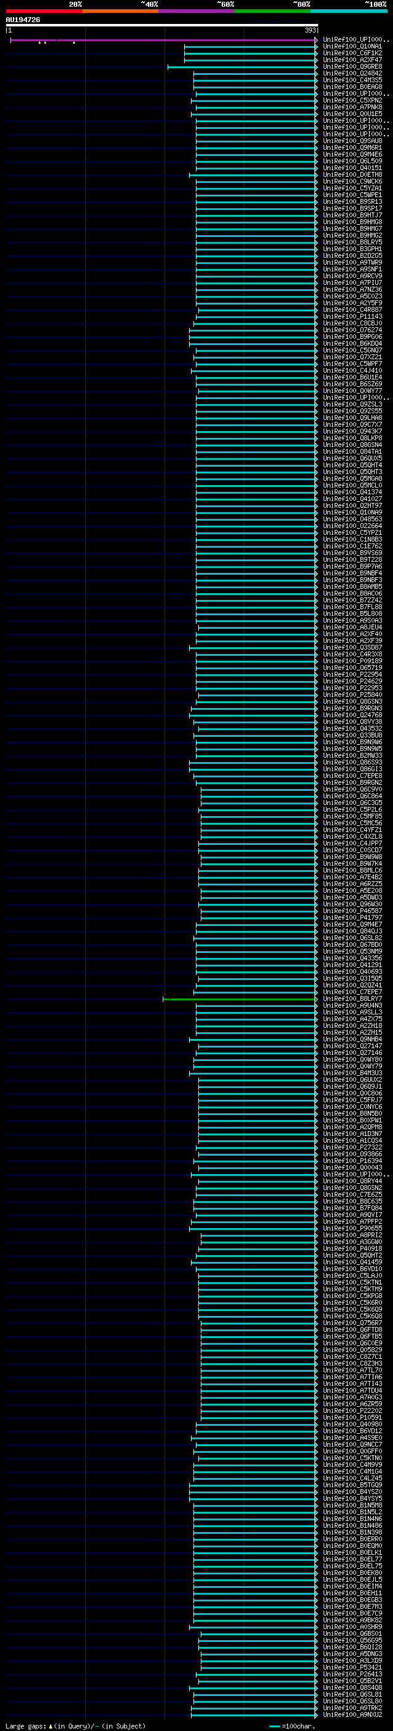
Task: Click the UniRef100_B9T228 label
Action: click(x=352, y=560)
